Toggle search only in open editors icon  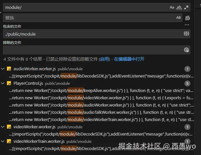click(x=186, y=34)
